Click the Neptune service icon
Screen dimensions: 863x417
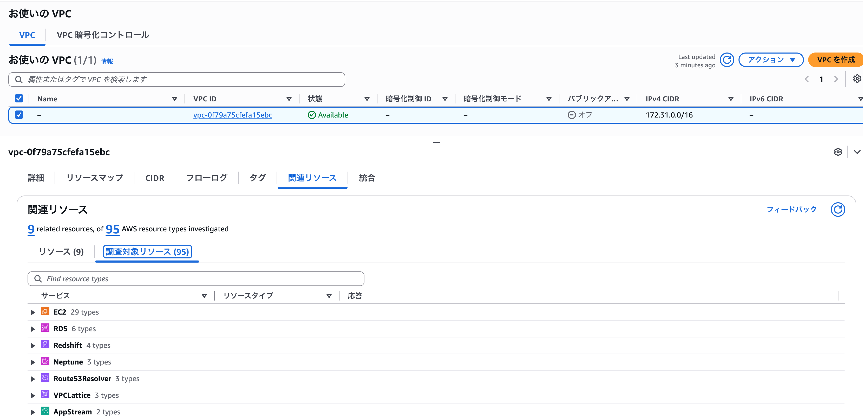[x=45, y=361]
